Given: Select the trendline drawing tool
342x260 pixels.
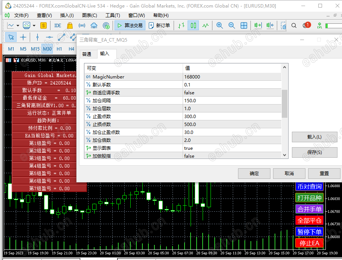Looking at the screenshot, I should [x=61, y=37].
